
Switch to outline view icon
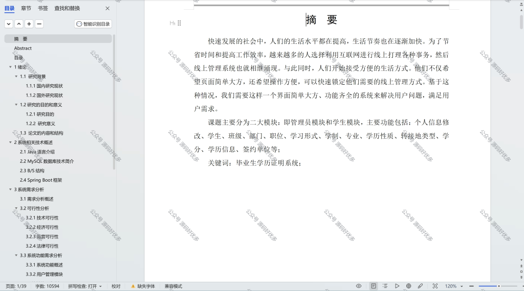385,286
